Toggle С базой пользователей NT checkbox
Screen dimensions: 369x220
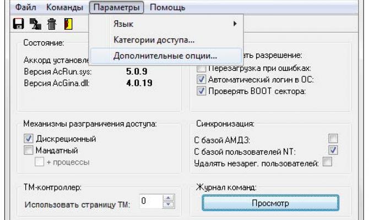pyautogui.click(x=333, y=150)
